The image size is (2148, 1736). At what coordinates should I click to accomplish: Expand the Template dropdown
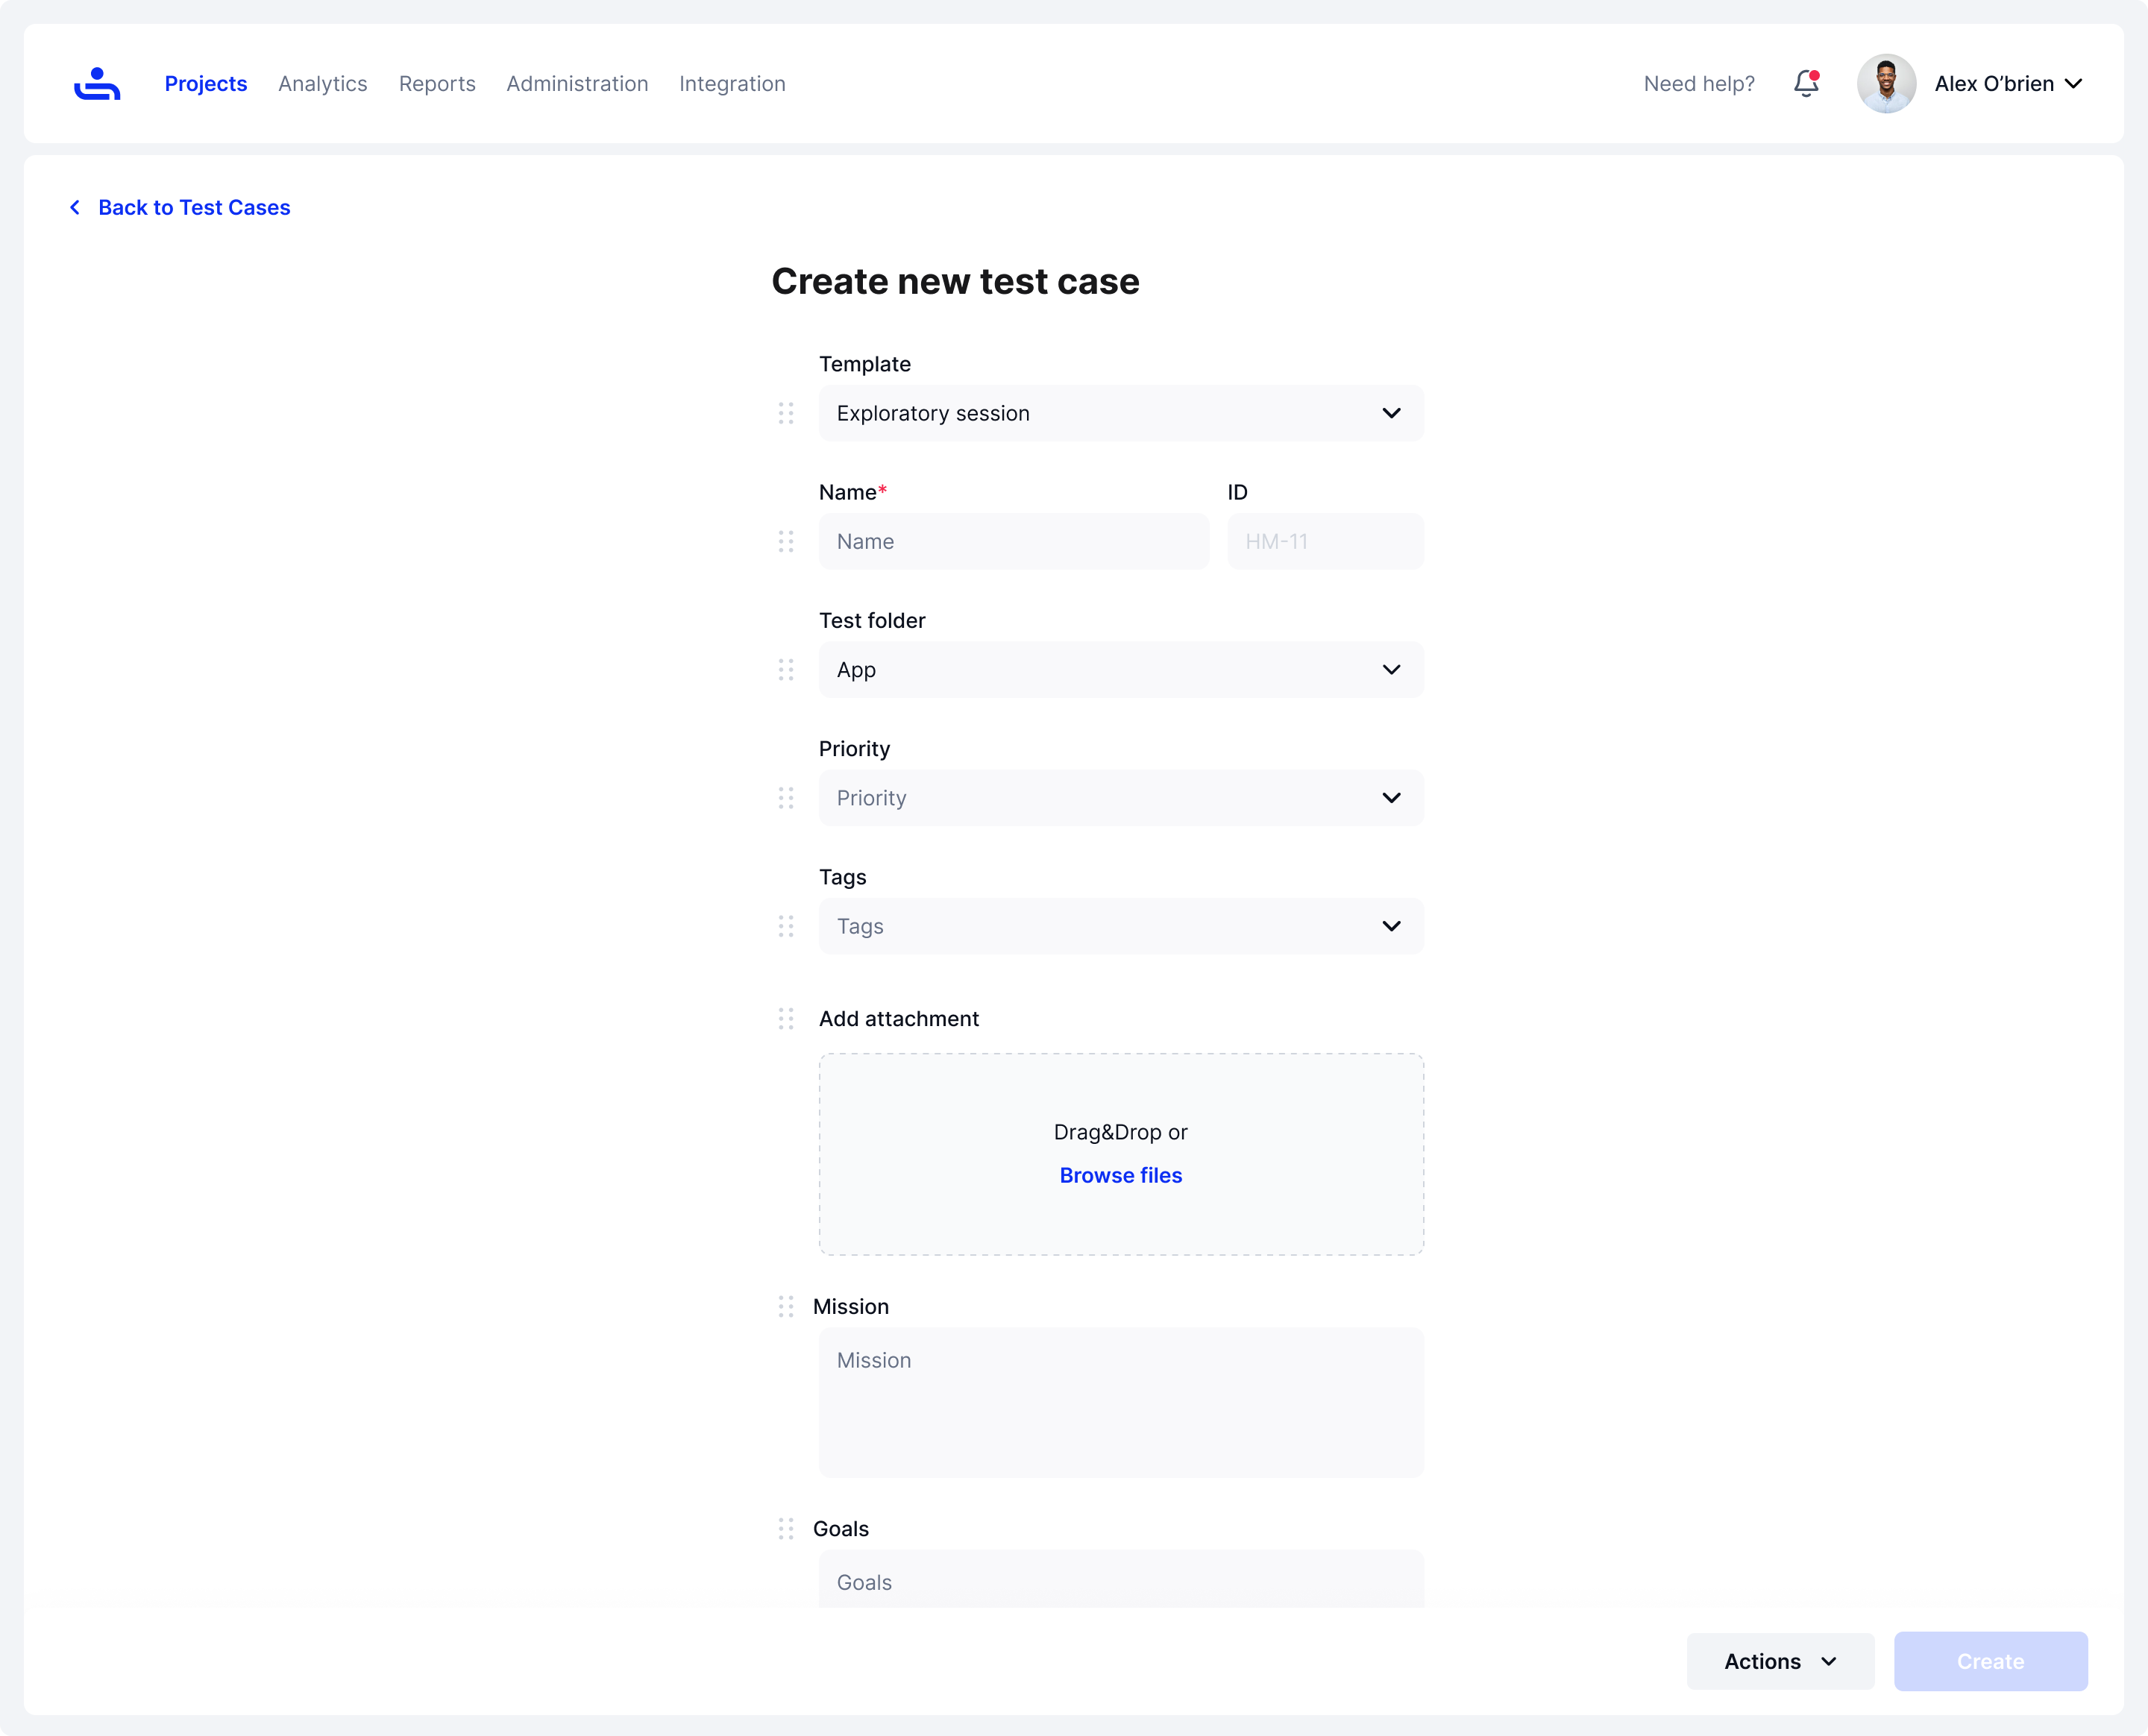pyautogui.click(x=1120, y=413)
